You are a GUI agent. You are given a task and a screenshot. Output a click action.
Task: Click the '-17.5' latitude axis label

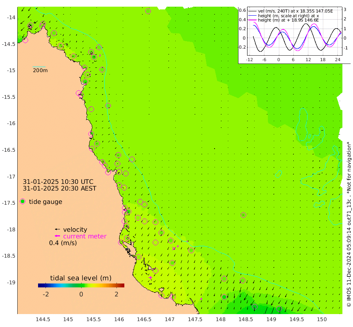pos(9,203)
